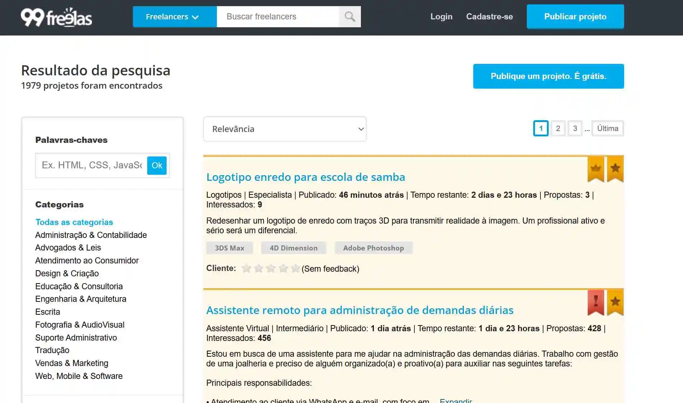Image resolution: width=683 pixels, height=403 pixels.
Task: Click the 3DS Max skill tag
Action: click(x=229, y=248)
